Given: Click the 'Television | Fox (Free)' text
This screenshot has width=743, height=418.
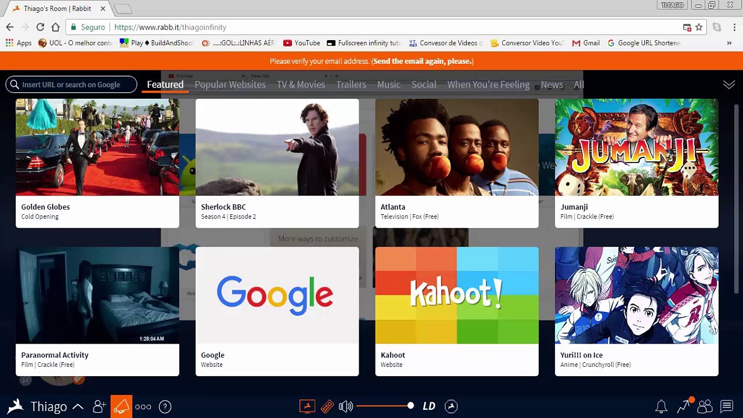Looking at the screenshot, I should pyautogui.click(x=409, y=217).
